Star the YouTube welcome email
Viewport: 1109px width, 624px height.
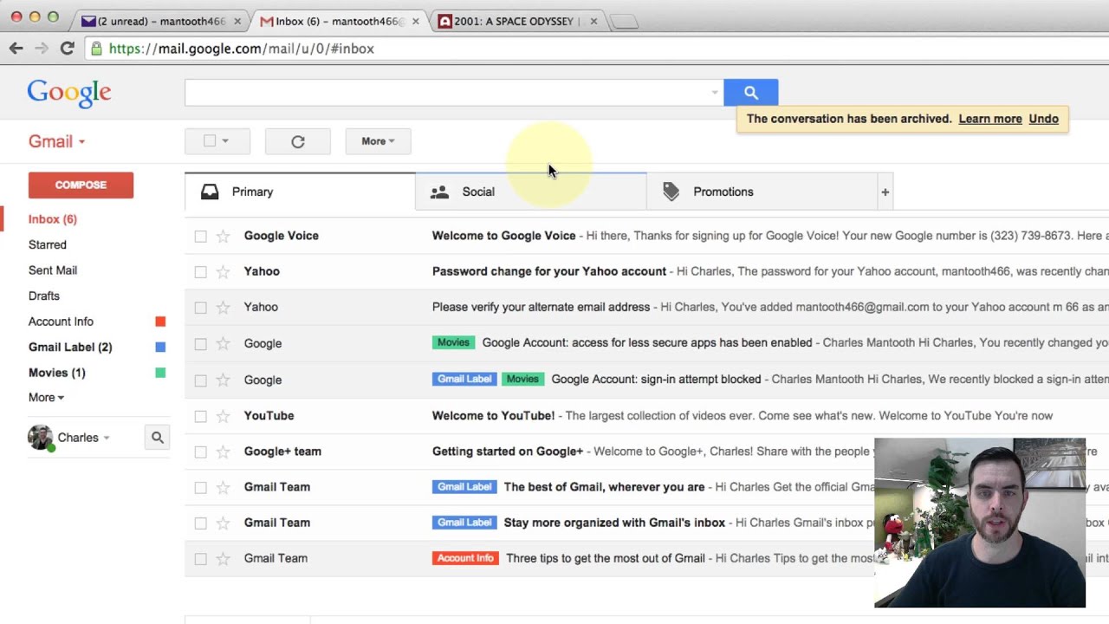pyautogui.click(x=223, y=416)
